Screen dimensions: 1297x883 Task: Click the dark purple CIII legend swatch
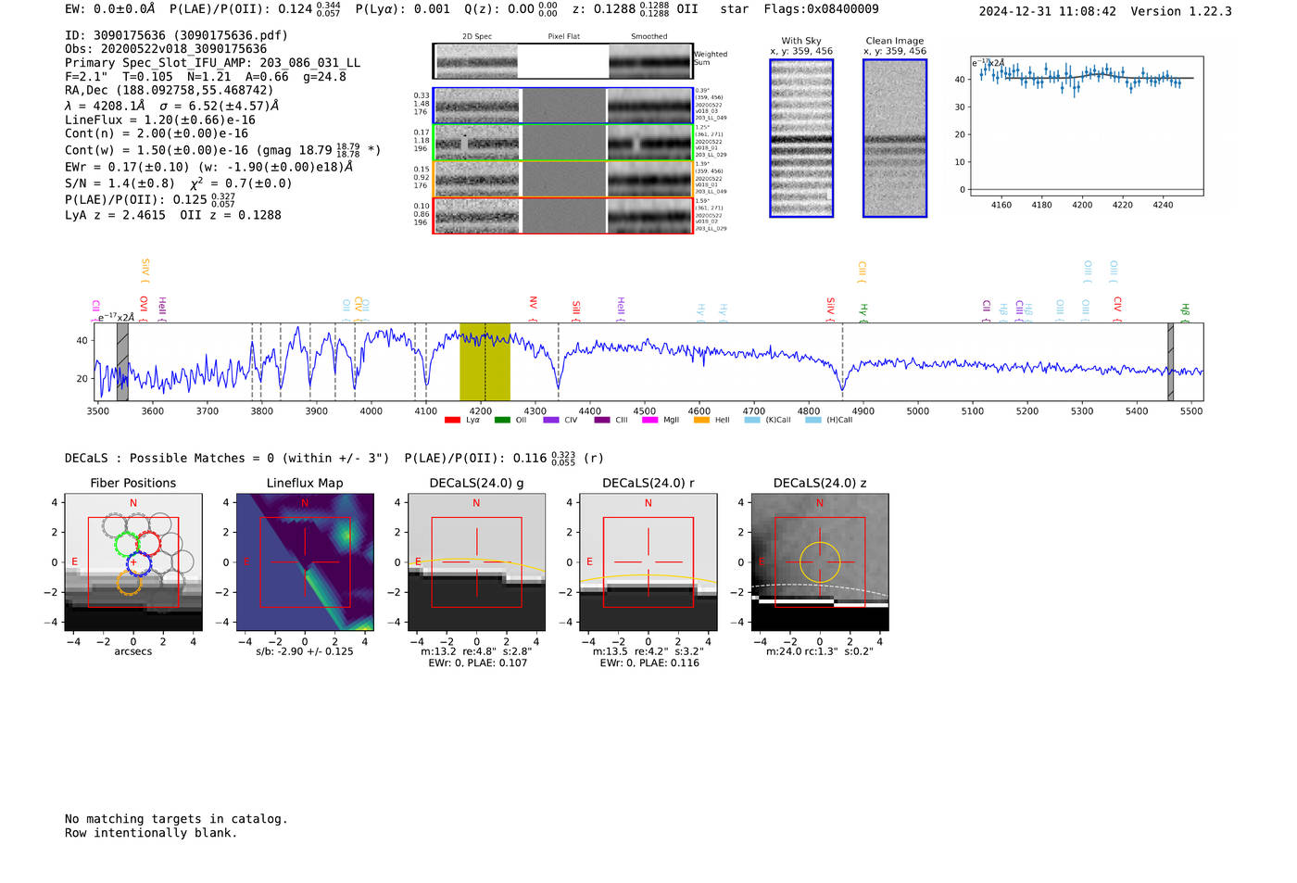click(602, 420)
